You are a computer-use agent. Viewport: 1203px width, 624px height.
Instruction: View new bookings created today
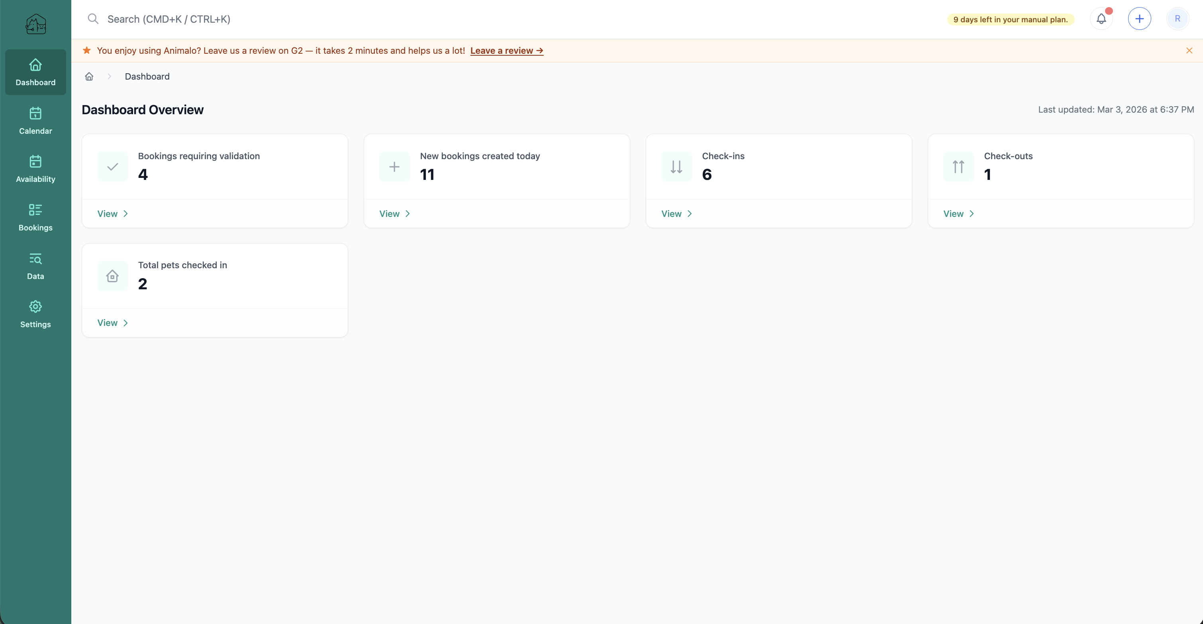[395, 214]
